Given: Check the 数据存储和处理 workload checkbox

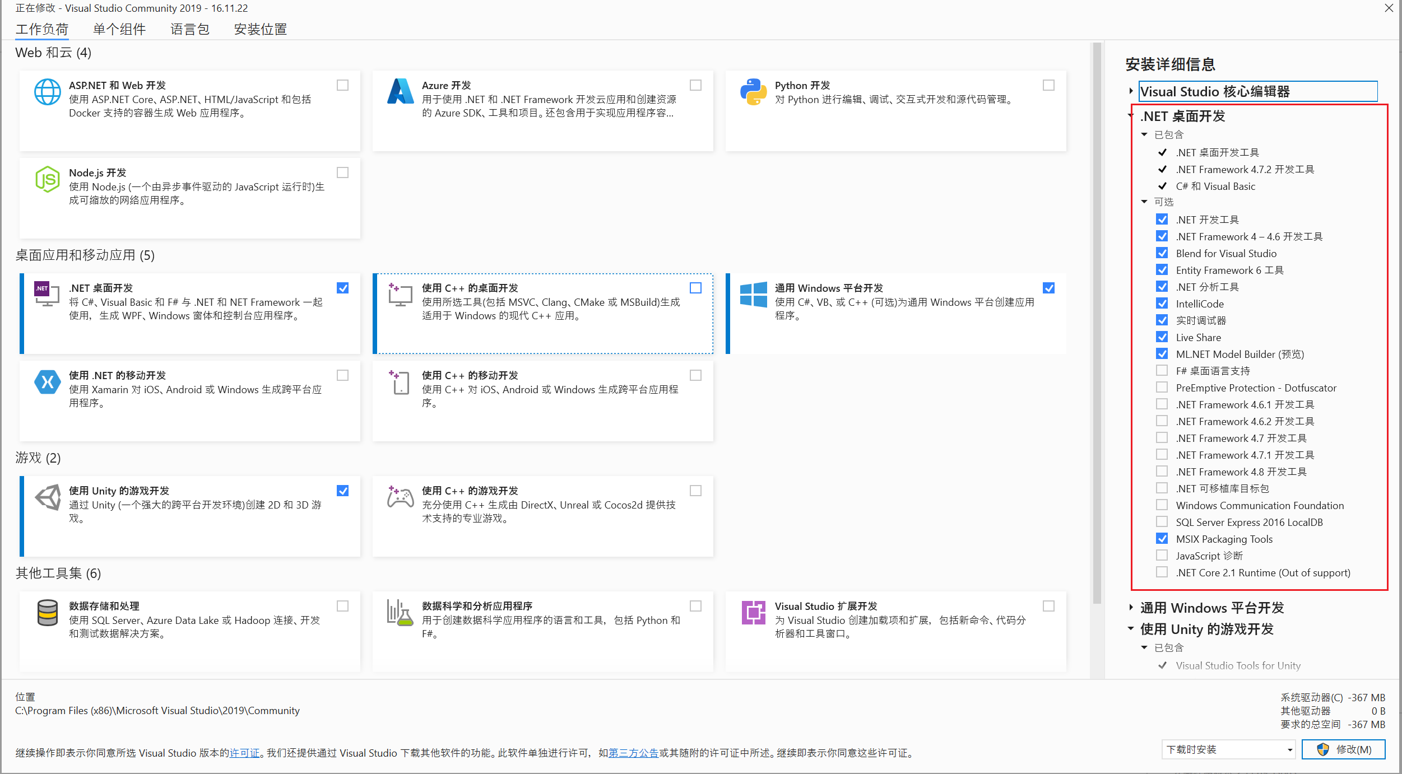Looking at the screenshot, I should (342, 606).
